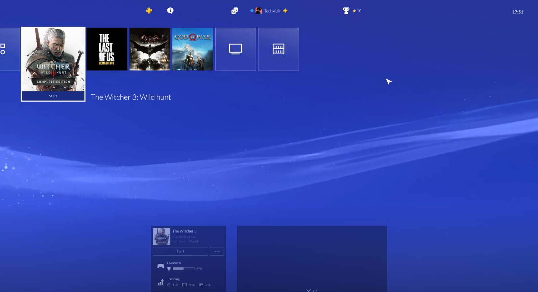538x292 pixels.
Task: Click The Witcher 3 panel title
Action: point(185,231)
